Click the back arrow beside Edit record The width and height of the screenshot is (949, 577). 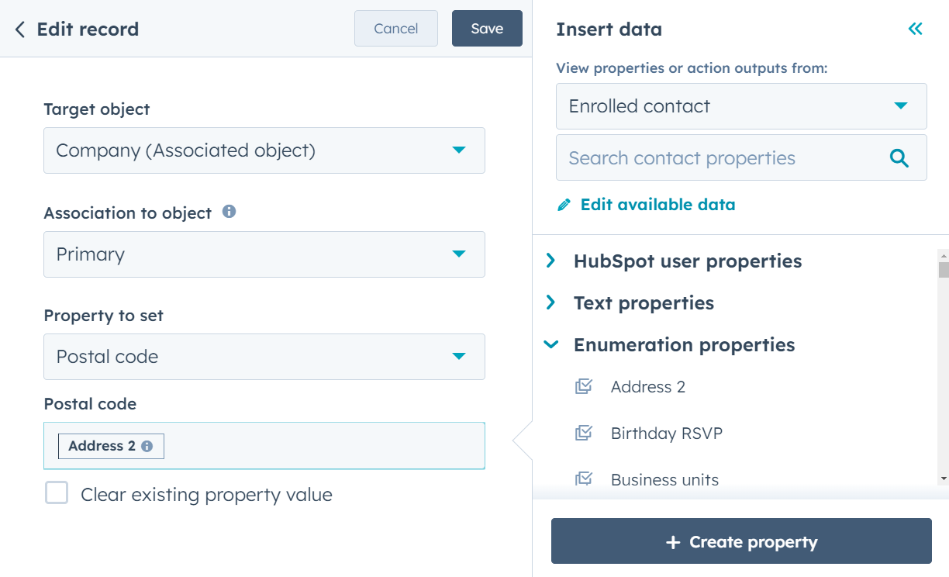[19, 28]
